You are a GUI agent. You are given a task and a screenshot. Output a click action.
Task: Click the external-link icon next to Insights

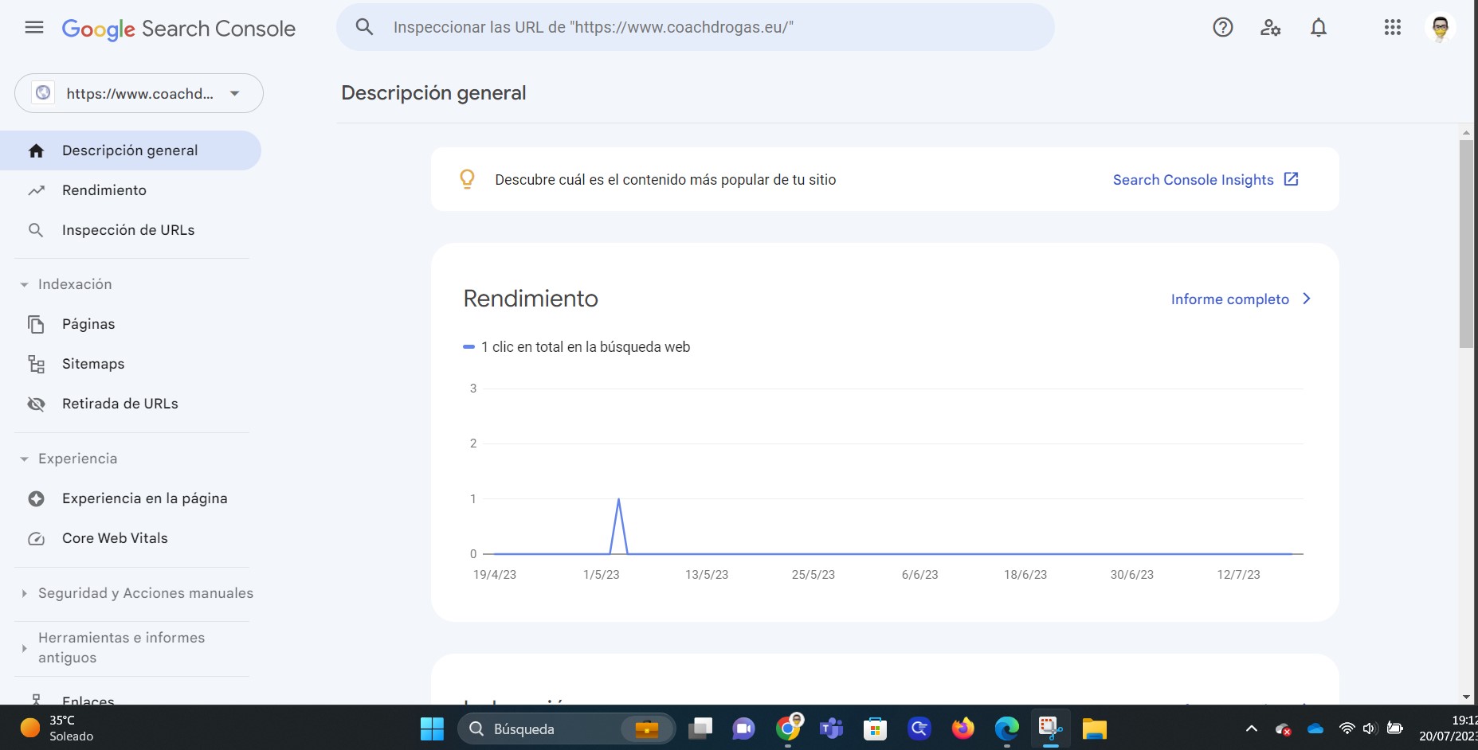click(x=1291, y=179)
